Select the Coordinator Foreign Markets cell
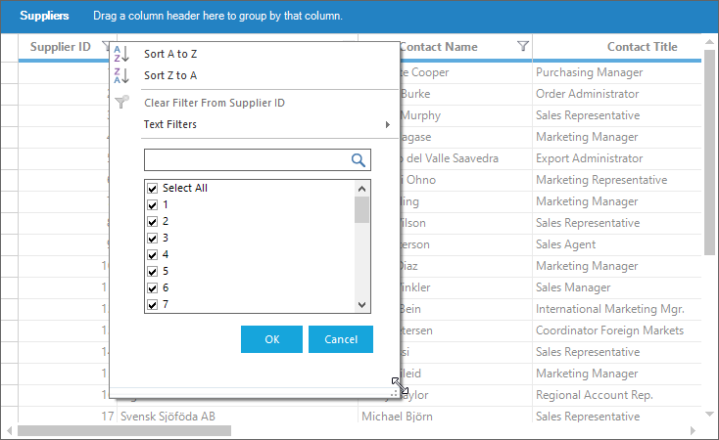Image resolution: width=719 pixels, height=440 pixels. pos(617,330)
